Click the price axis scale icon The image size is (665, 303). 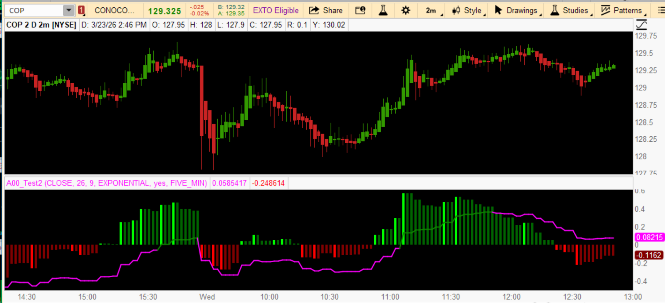(641, 25)
